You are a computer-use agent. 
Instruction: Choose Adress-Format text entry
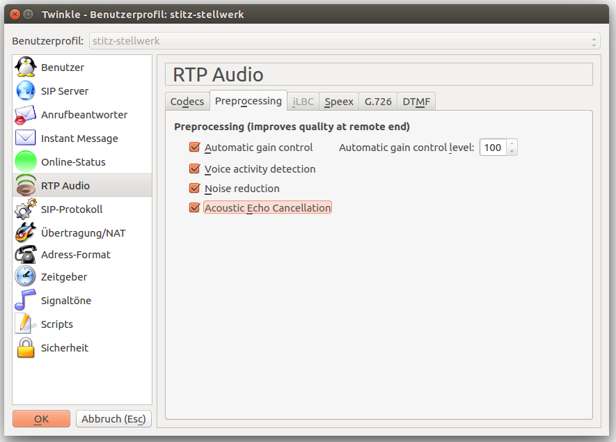75,255
